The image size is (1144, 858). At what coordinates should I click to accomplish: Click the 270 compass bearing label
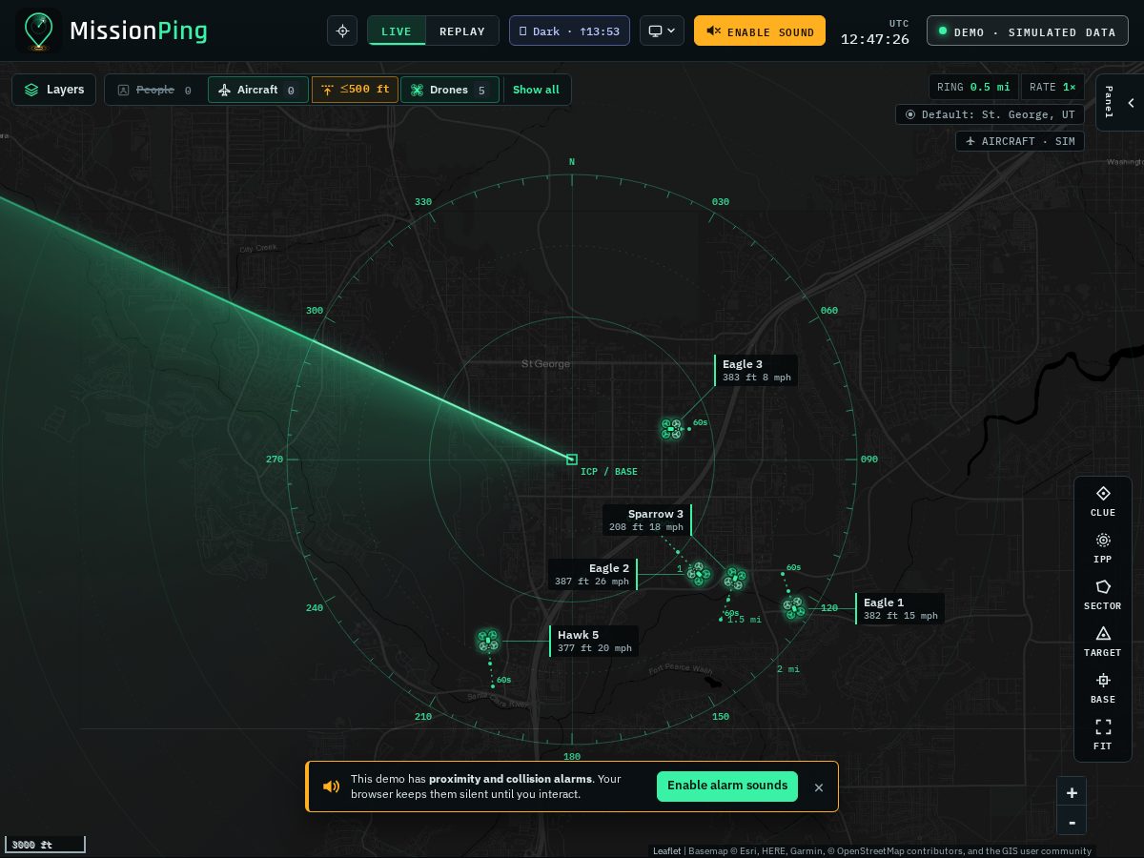click(275, 460)
